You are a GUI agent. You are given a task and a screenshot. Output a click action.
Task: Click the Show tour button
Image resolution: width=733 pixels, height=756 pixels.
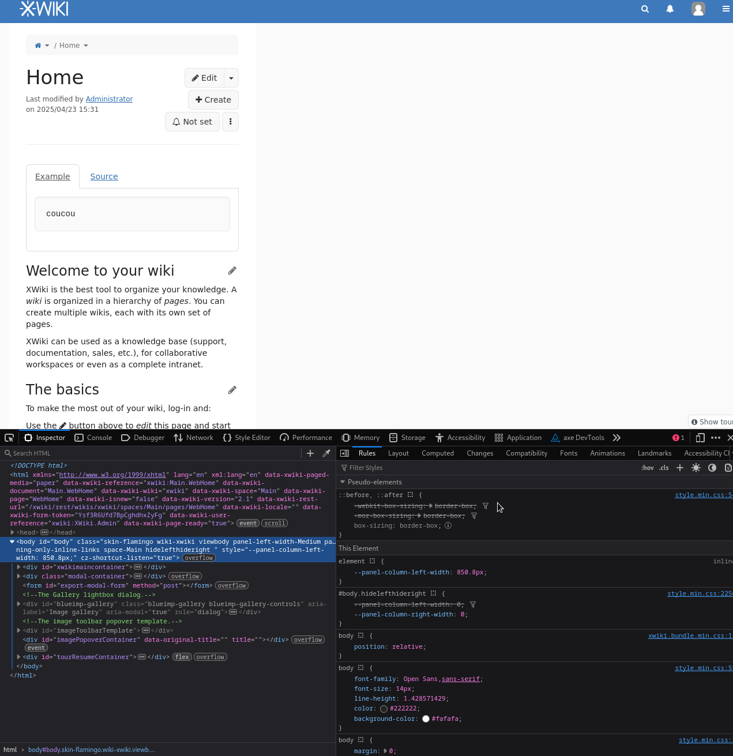711,422
